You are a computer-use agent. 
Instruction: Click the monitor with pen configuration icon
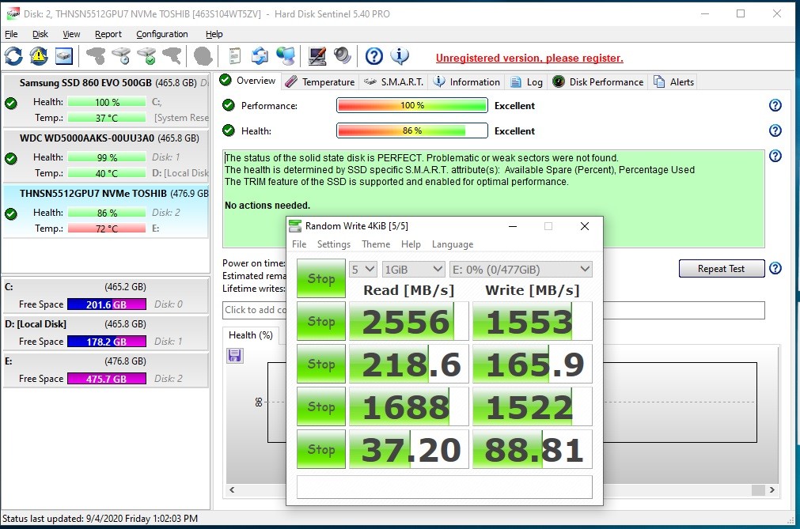317,56
